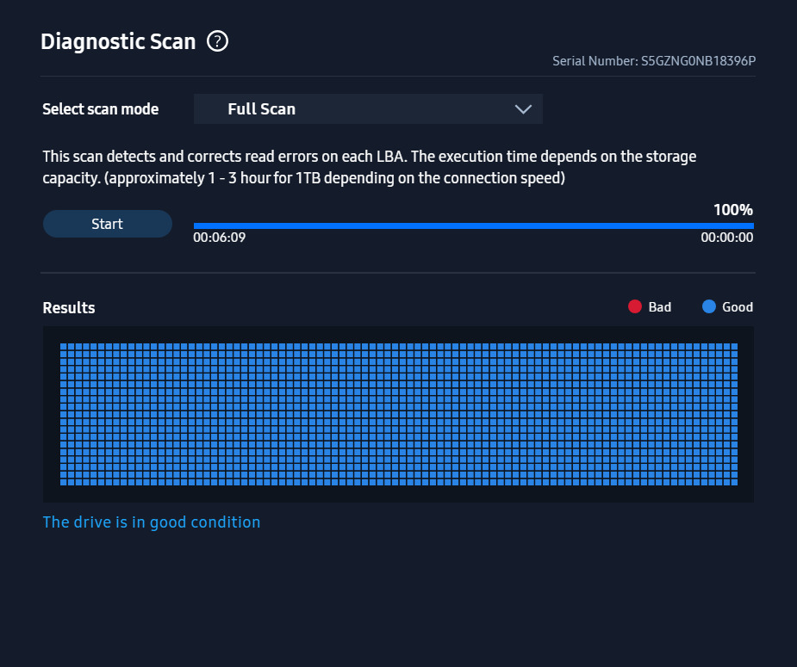Select the serial number text
This screenshot has width=797, height=667.
(654, 62)
